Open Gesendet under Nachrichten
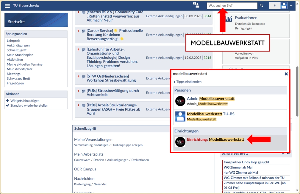The width and height of the screenshot is (300, 194). coord(100,184)
